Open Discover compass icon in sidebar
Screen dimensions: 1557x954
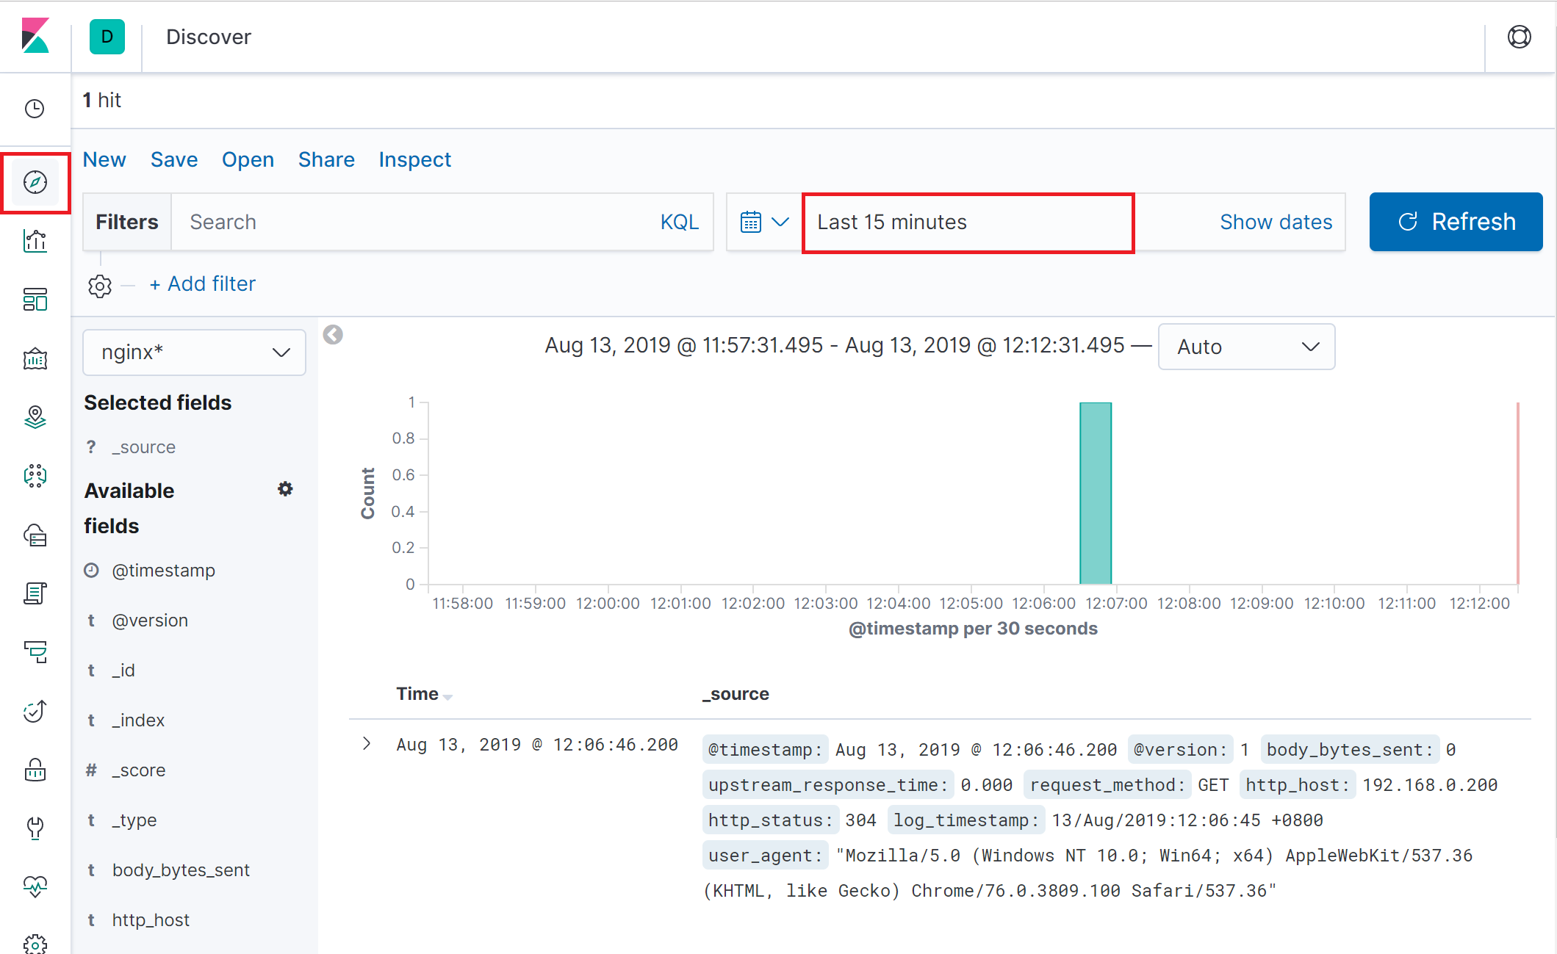pos(35,182)
